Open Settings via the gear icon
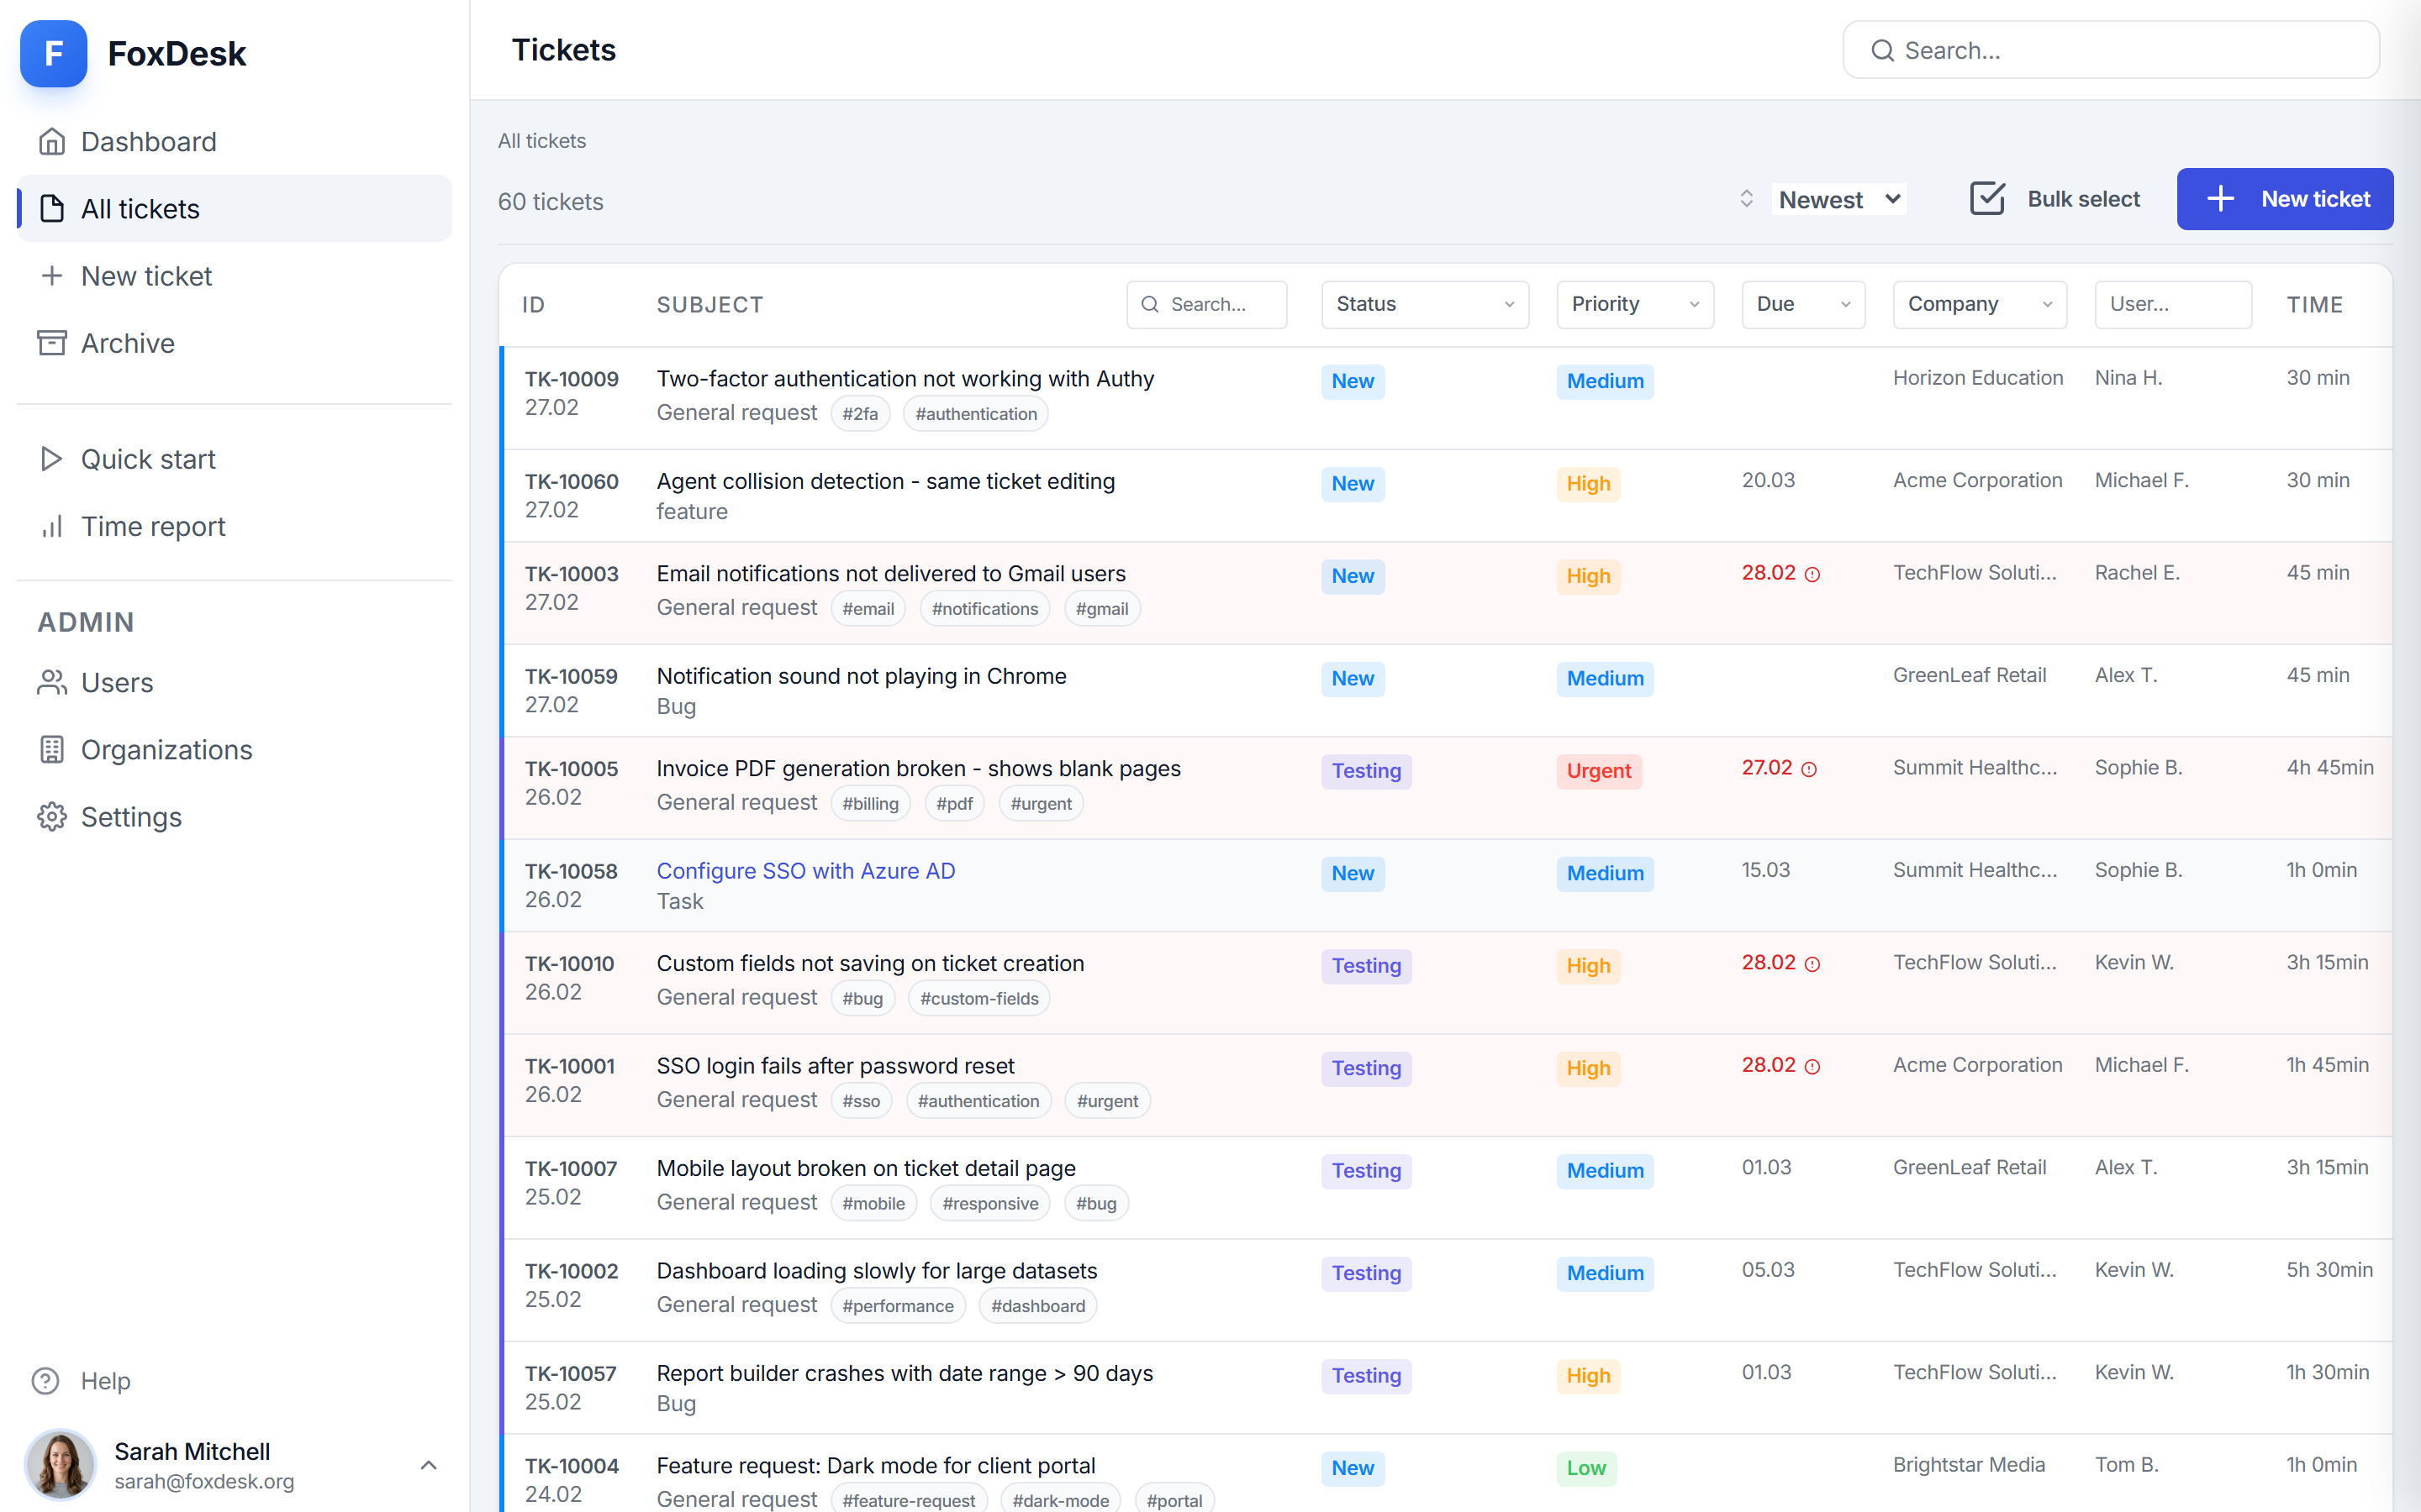 52,817
